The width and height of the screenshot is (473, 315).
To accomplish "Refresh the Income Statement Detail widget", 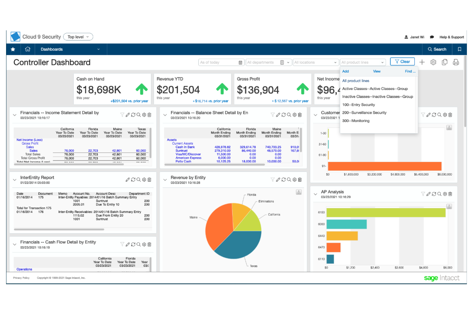I will coord(133,115).
